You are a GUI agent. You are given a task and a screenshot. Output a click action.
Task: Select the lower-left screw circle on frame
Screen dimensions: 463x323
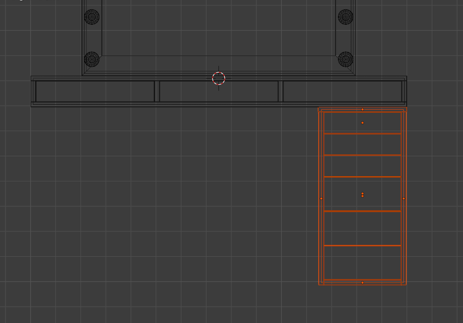[x=92, y=59]
